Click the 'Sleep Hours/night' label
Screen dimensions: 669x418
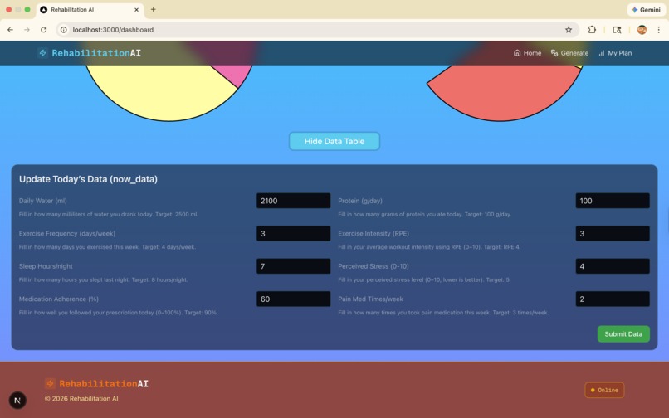46,266
